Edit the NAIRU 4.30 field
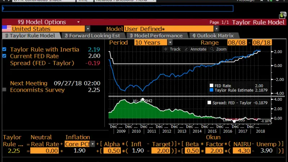The width and height of the screenshot is (288, 162). 242,151
